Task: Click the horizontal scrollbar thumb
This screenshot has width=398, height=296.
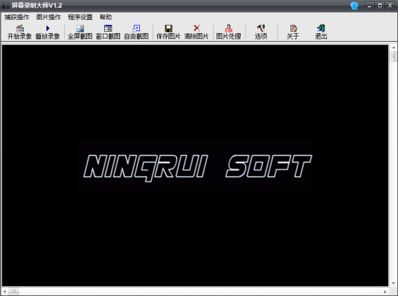Action: [14, 291]
